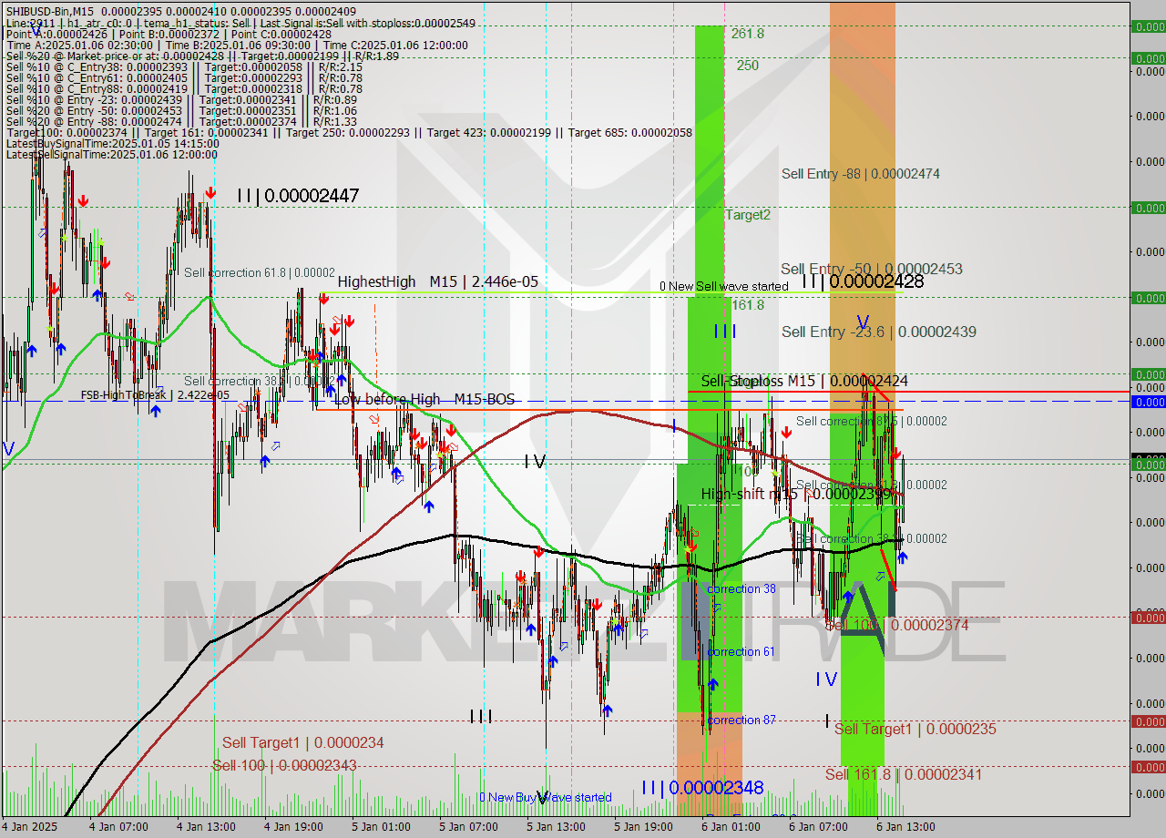
Task: Click the 'Sell correction 61.8 | 0.00002' label at left
Action: tap(260, 272)
